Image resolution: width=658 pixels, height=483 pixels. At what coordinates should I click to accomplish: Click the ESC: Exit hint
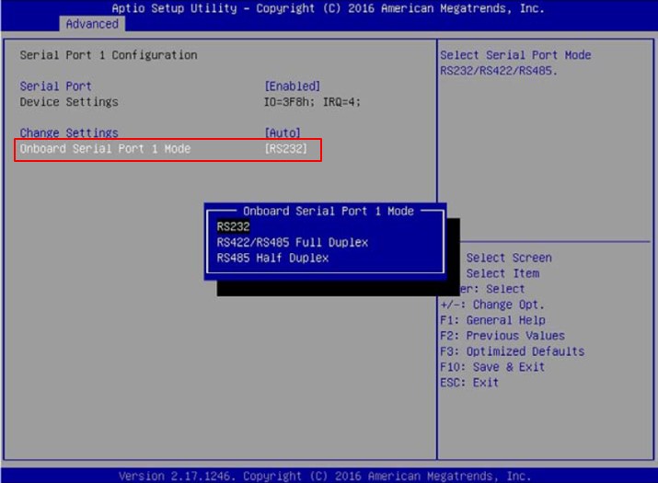click(469, 383)
